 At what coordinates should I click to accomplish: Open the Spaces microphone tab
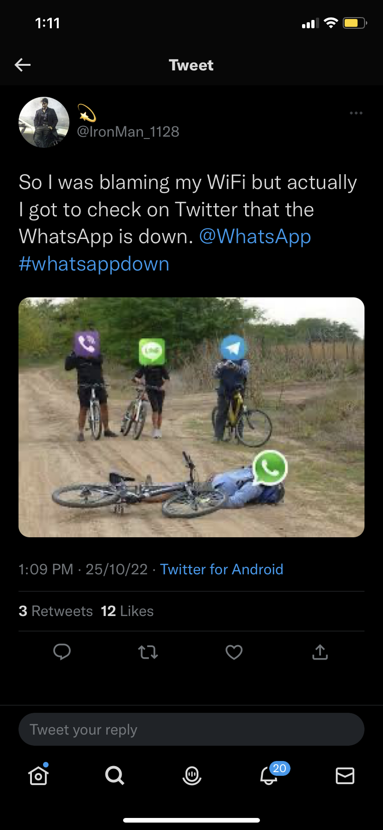click(192, 775)
